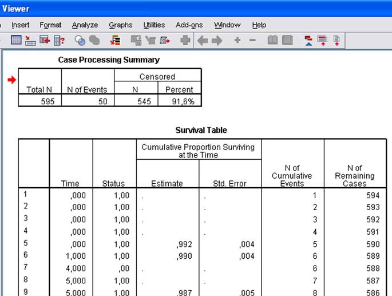Click the Show open-book icon
This screenshot has width=392, height=296.
(x=273, y=41)
